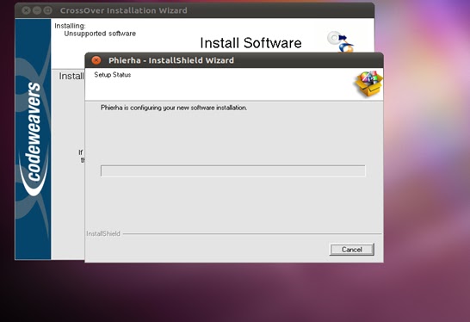470x322 pixels.
Task: Click the 'Install Software' heading in CrossOver
Action: [250, 43]
